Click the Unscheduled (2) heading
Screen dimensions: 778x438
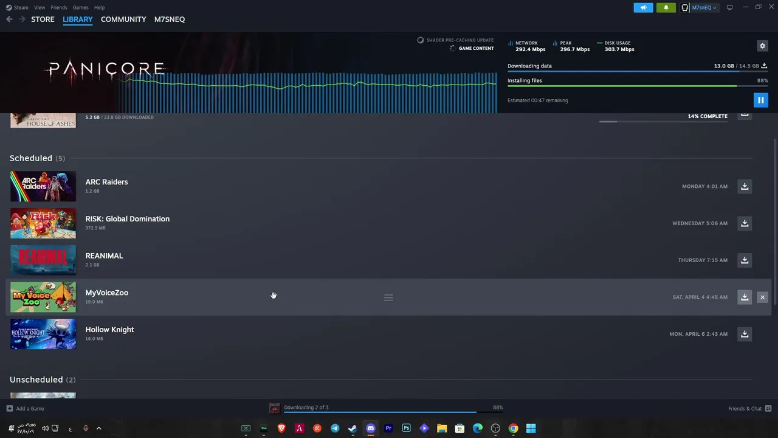tap(43, 380)
